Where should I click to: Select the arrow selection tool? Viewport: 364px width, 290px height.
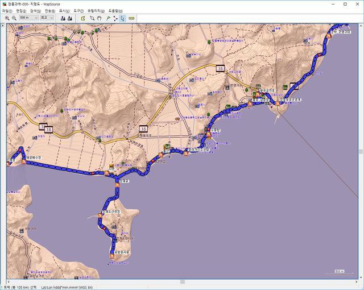(x=123, y=18)
